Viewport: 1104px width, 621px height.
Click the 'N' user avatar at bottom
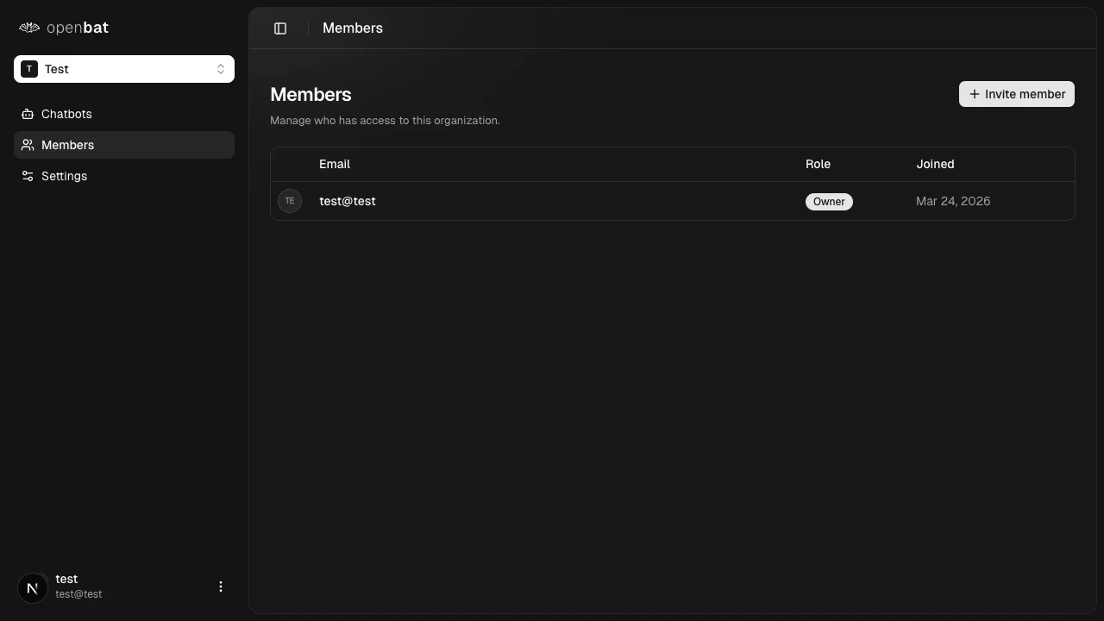[32, 587]
